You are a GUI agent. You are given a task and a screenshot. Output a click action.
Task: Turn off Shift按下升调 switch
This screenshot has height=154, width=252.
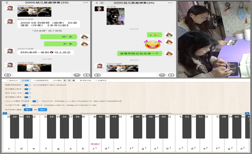coord(25,105)
